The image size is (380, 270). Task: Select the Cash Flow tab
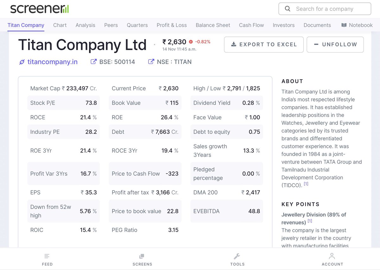coord(251,25)
